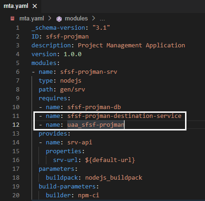Screen dimensions: 205x201
Task: Click the sfsf-projman-db entry
Action: pyautogui.click(x=94, y=107)
